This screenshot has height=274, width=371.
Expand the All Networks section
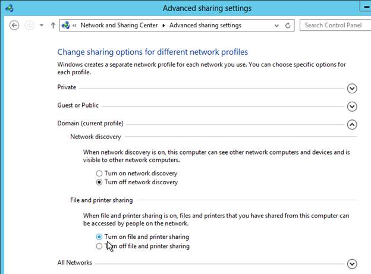click(352, 263)
